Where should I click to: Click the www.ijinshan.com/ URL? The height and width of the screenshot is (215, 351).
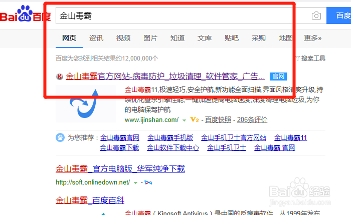coord(151,120)
